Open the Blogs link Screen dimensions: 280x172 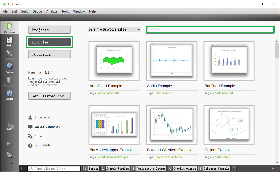point(39,136)
